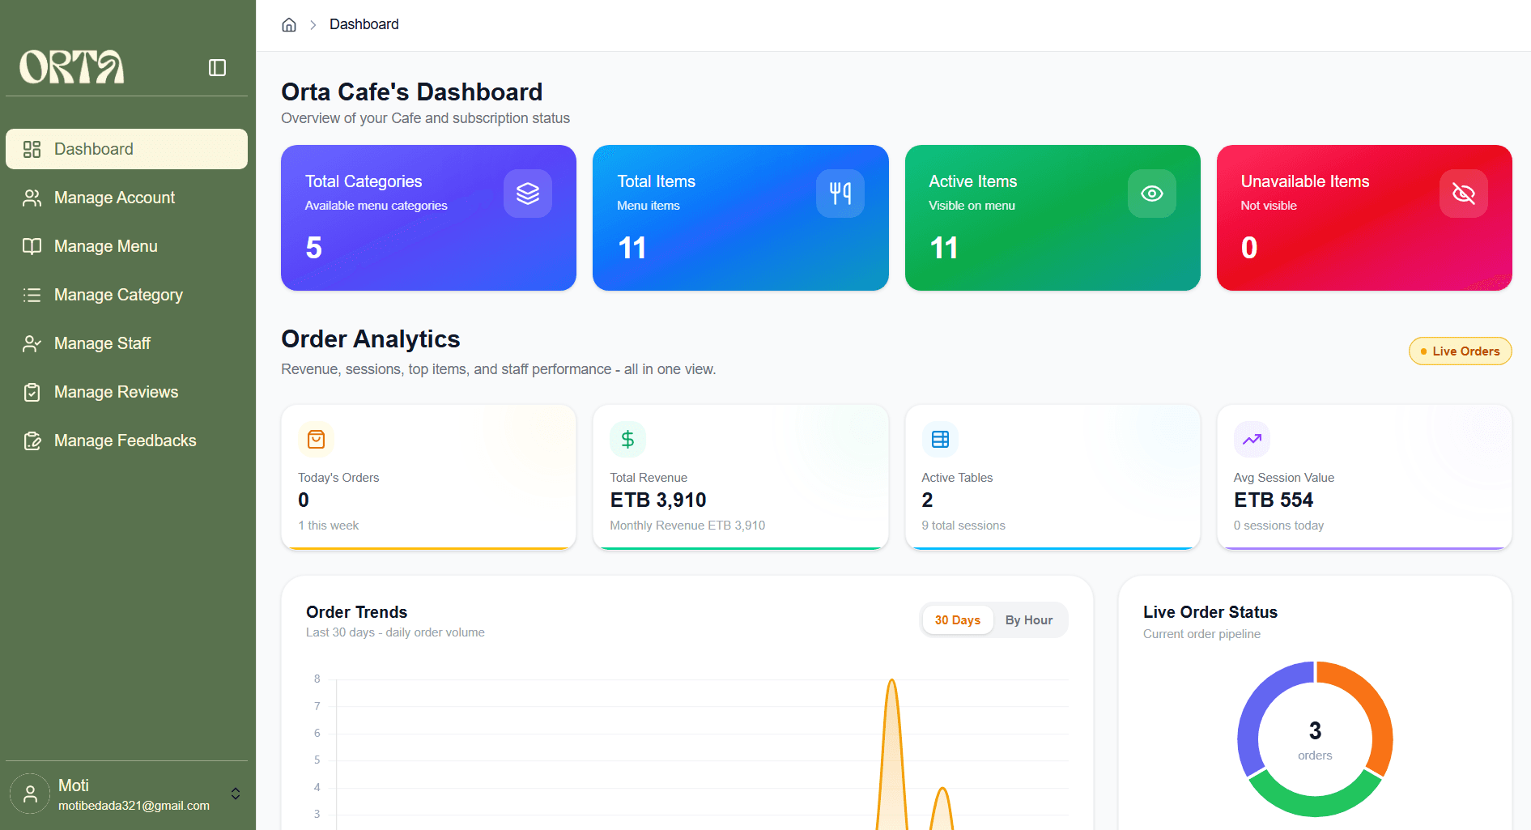Screen dimensions: 1531x830
Task: Click the '9 total sessions' text
Action: pos(963,526)
